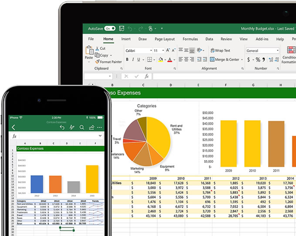Screen dimensions: 296x236
Task: Click the Insert Function fx on tablet
Action: tap(147, 76)
